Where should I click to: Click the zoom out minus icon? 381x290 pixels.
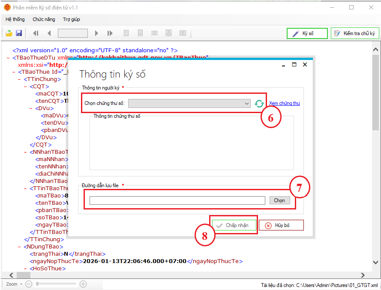coord(29,284)
